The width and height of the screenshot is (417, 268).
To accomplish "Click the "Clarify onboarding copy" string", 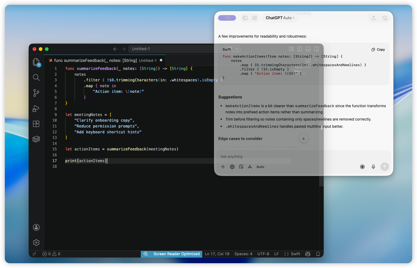I will coord(103,121).
